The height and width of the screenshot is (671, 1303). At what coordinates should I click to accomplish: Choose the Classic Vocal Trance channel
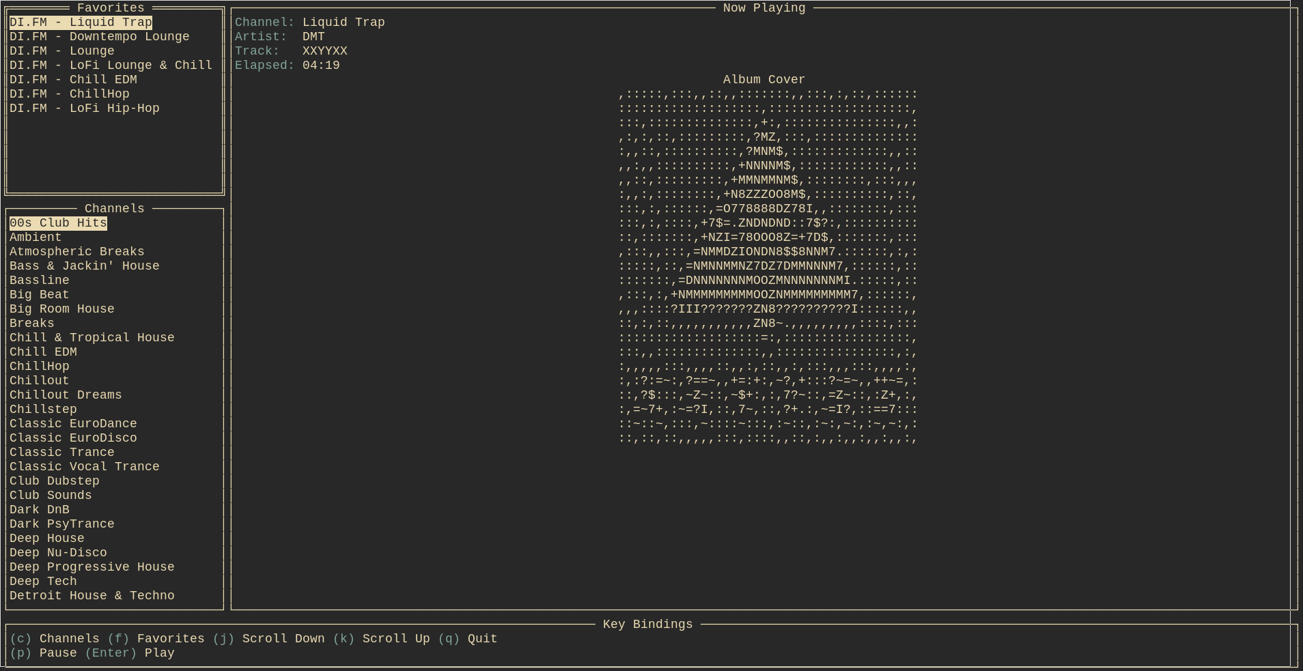click(85, 466)
